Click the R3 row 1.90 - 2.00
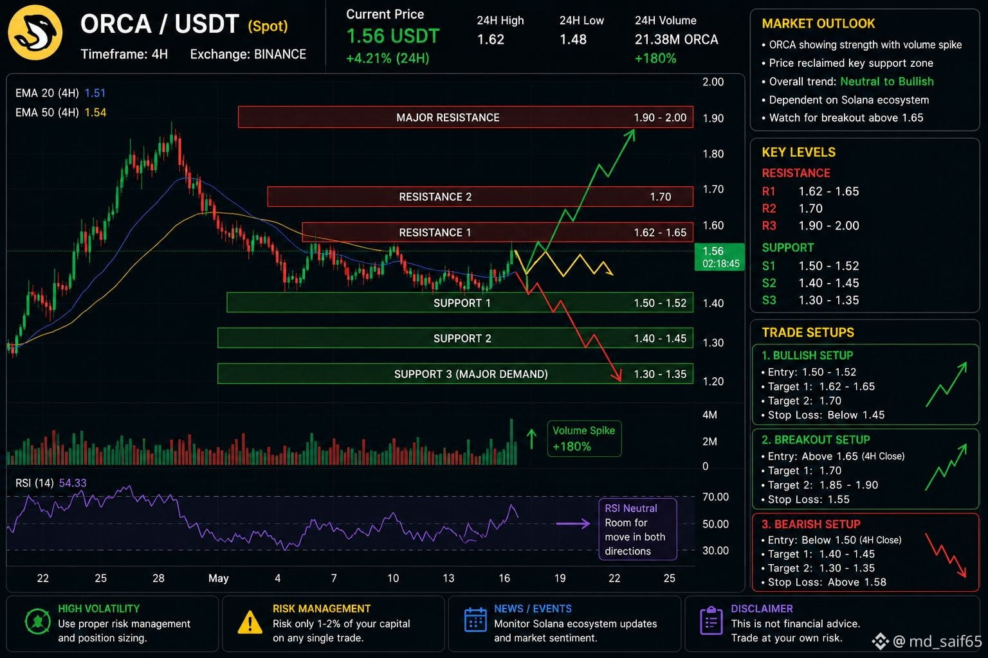988x658 pixels. (810, 226)
